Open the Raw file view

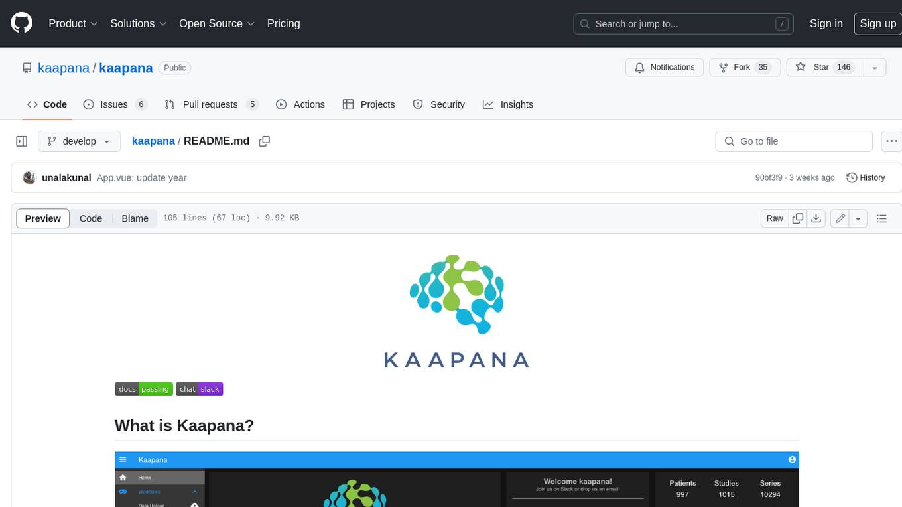tap(775, 218)
